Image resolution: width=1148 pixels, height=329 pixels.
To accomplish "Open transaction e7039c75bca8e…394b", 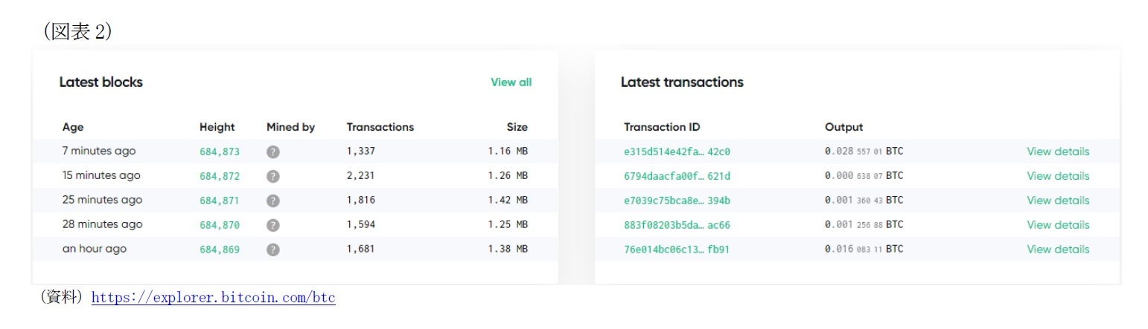I will [x=677, y=201].
